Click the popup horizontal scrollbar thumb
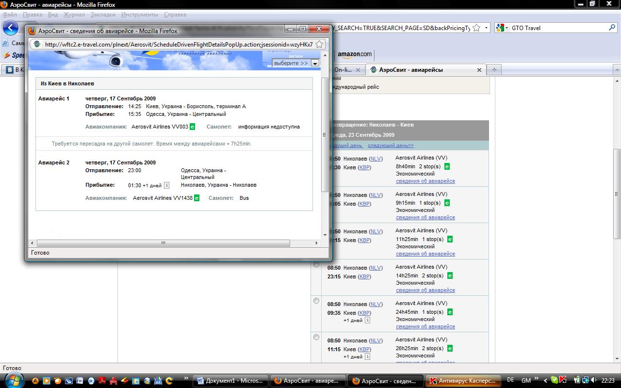621x388 pixels. tap(163, 243)
